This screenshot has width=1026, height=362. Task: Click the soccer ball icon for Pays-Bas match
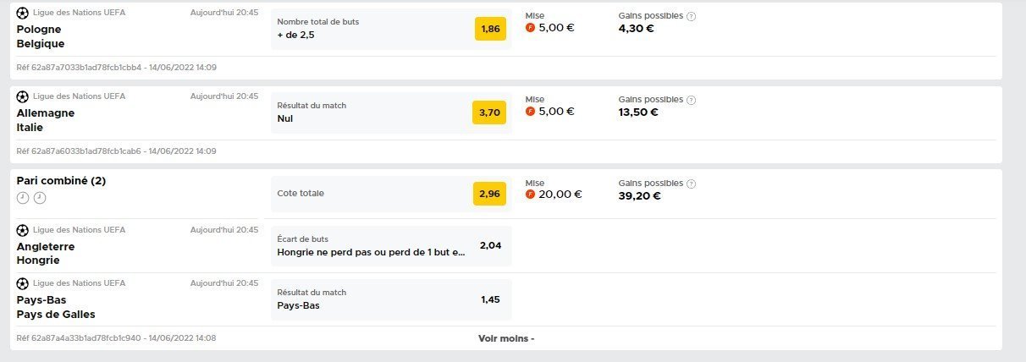(x=23, y=283)
